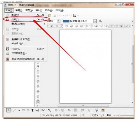Click the format paintbrush toolbar icon
The image size is (138, 122).
[x=55, y=15]
